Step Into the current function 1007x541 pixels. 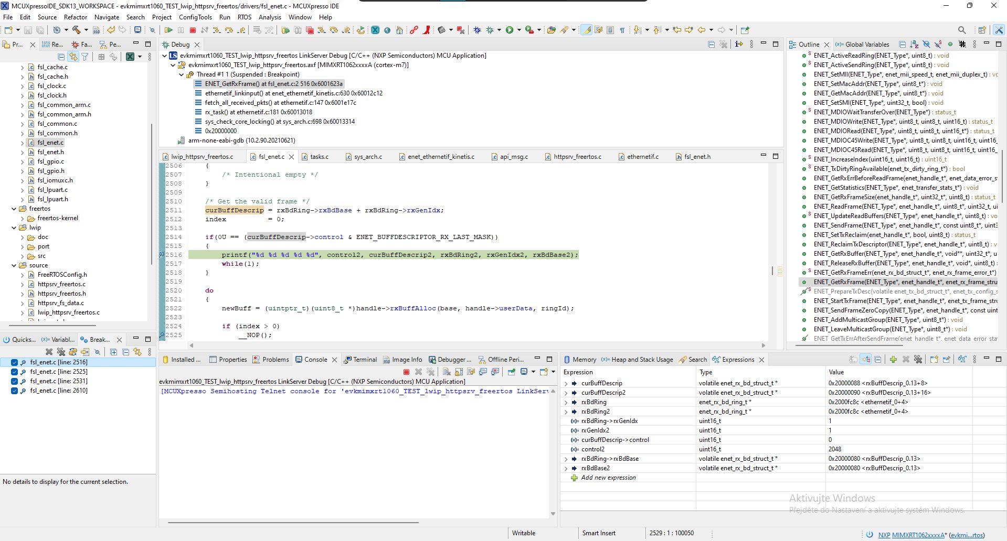tap(216, 30)
